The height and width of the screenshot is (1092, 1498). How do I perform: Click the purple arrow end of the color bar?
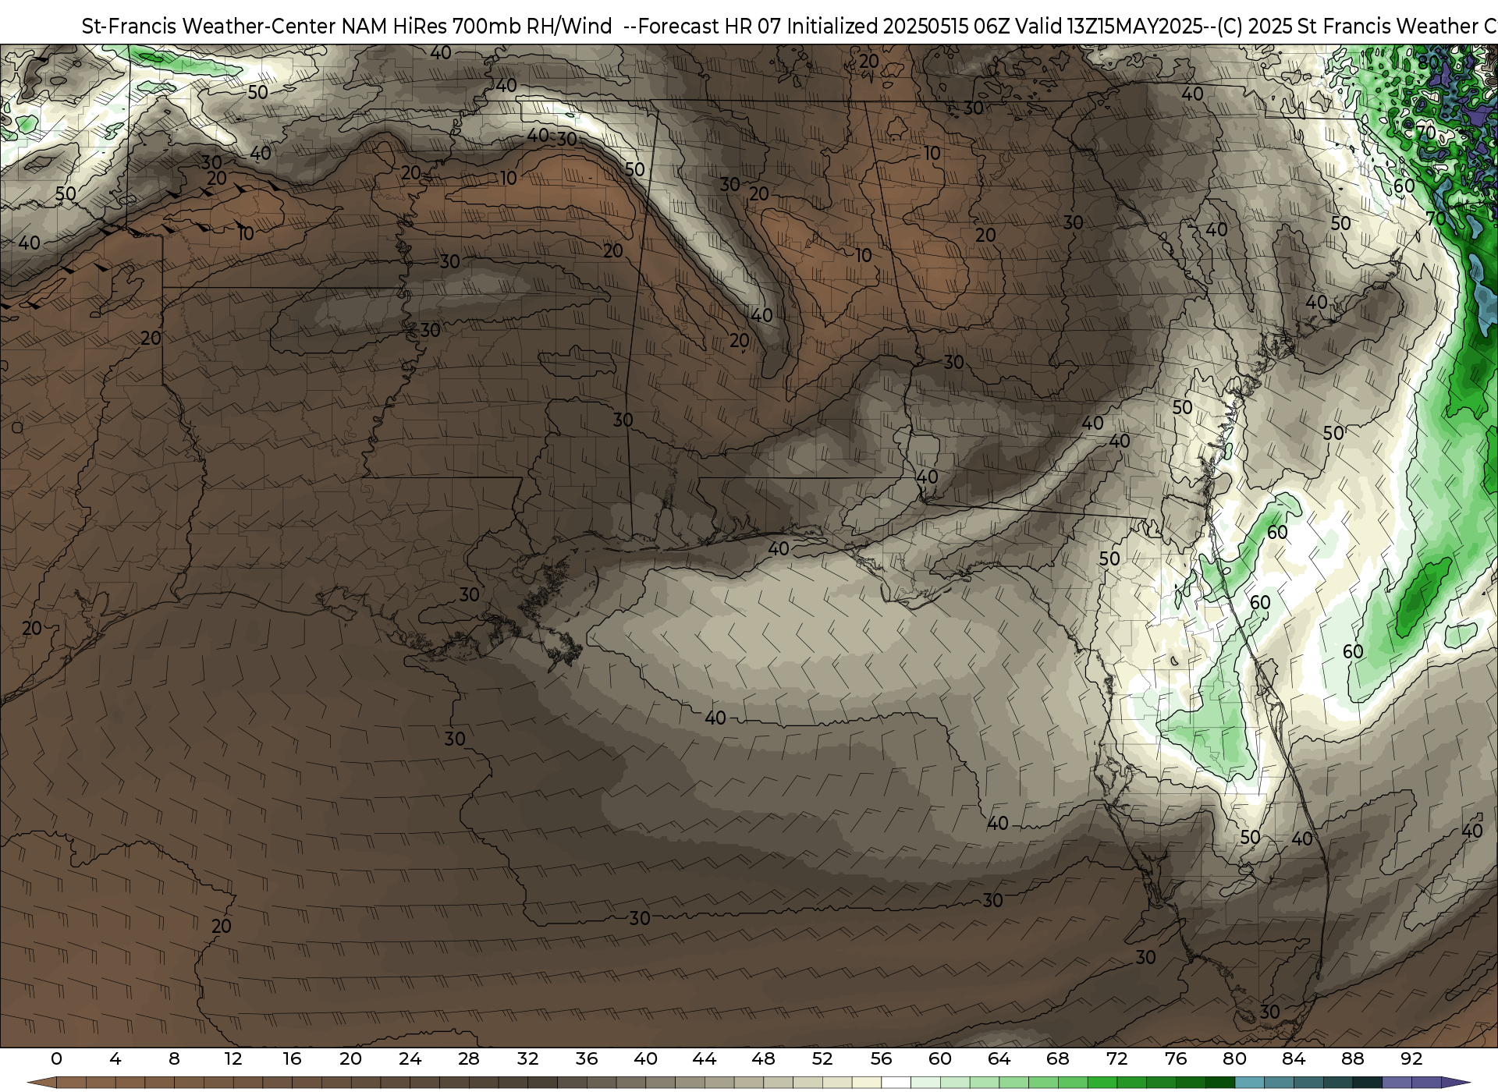[1455, 1083]
